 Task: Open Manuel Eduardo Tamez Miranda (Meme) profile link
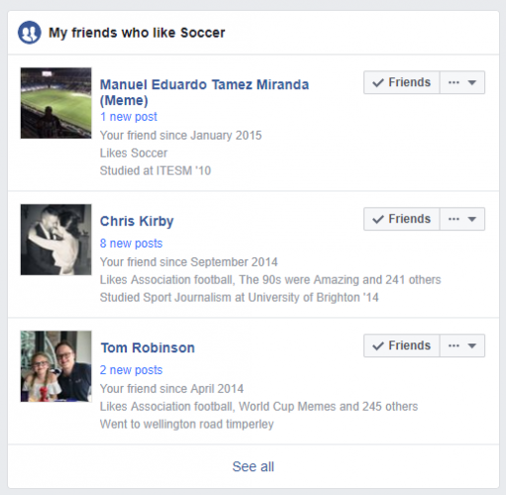tap(204, 92)
